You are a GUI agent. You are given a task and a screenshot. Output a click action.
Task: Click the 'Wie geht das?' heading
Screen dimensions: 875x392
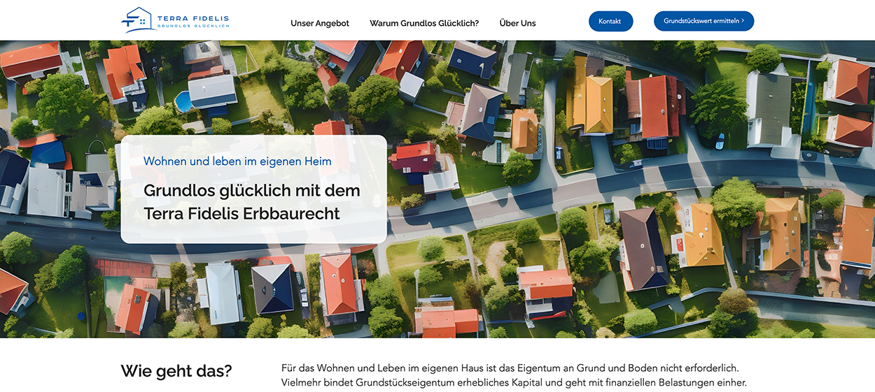[x=176, y=371]
